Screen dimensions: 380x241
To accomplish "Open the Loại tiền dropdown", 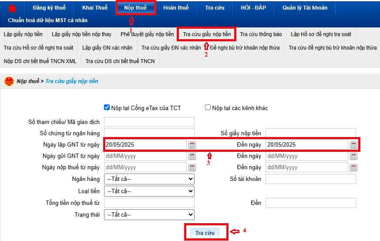I will [149, 191].
